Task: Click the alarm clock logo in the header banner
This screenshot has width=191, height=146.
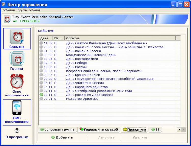Action: tap(7, 19)
